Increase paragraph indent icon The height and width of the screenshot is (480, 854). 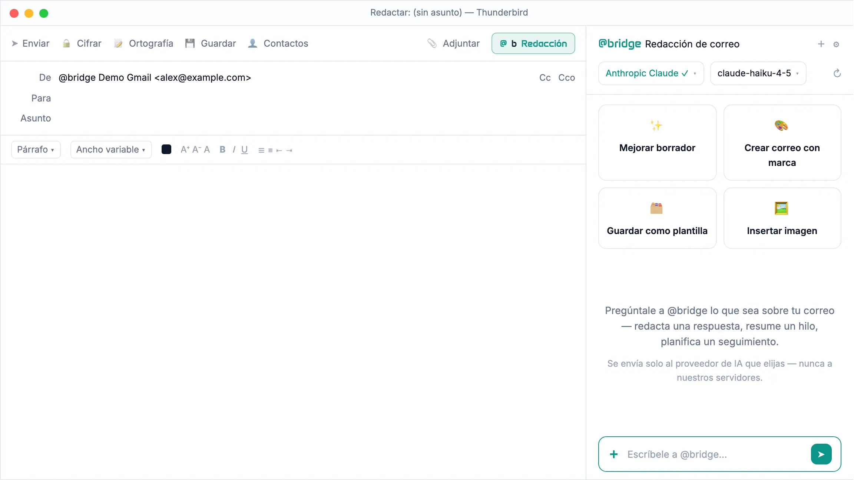tap(289, 150)
